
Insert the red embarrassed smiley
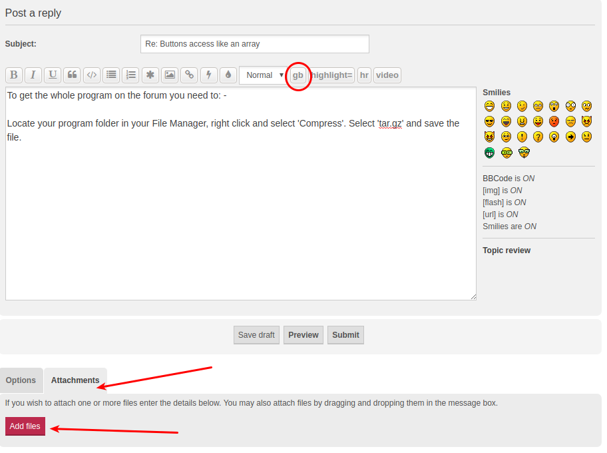(x=554, y=122)
